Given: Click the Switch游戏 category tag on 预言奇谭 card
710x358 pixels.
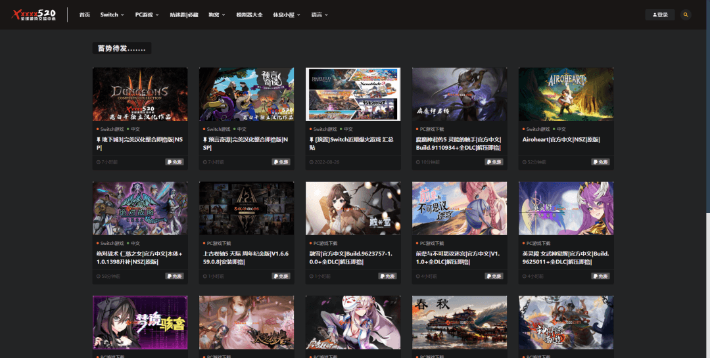Looking at the screenshot, I should 218,129.
